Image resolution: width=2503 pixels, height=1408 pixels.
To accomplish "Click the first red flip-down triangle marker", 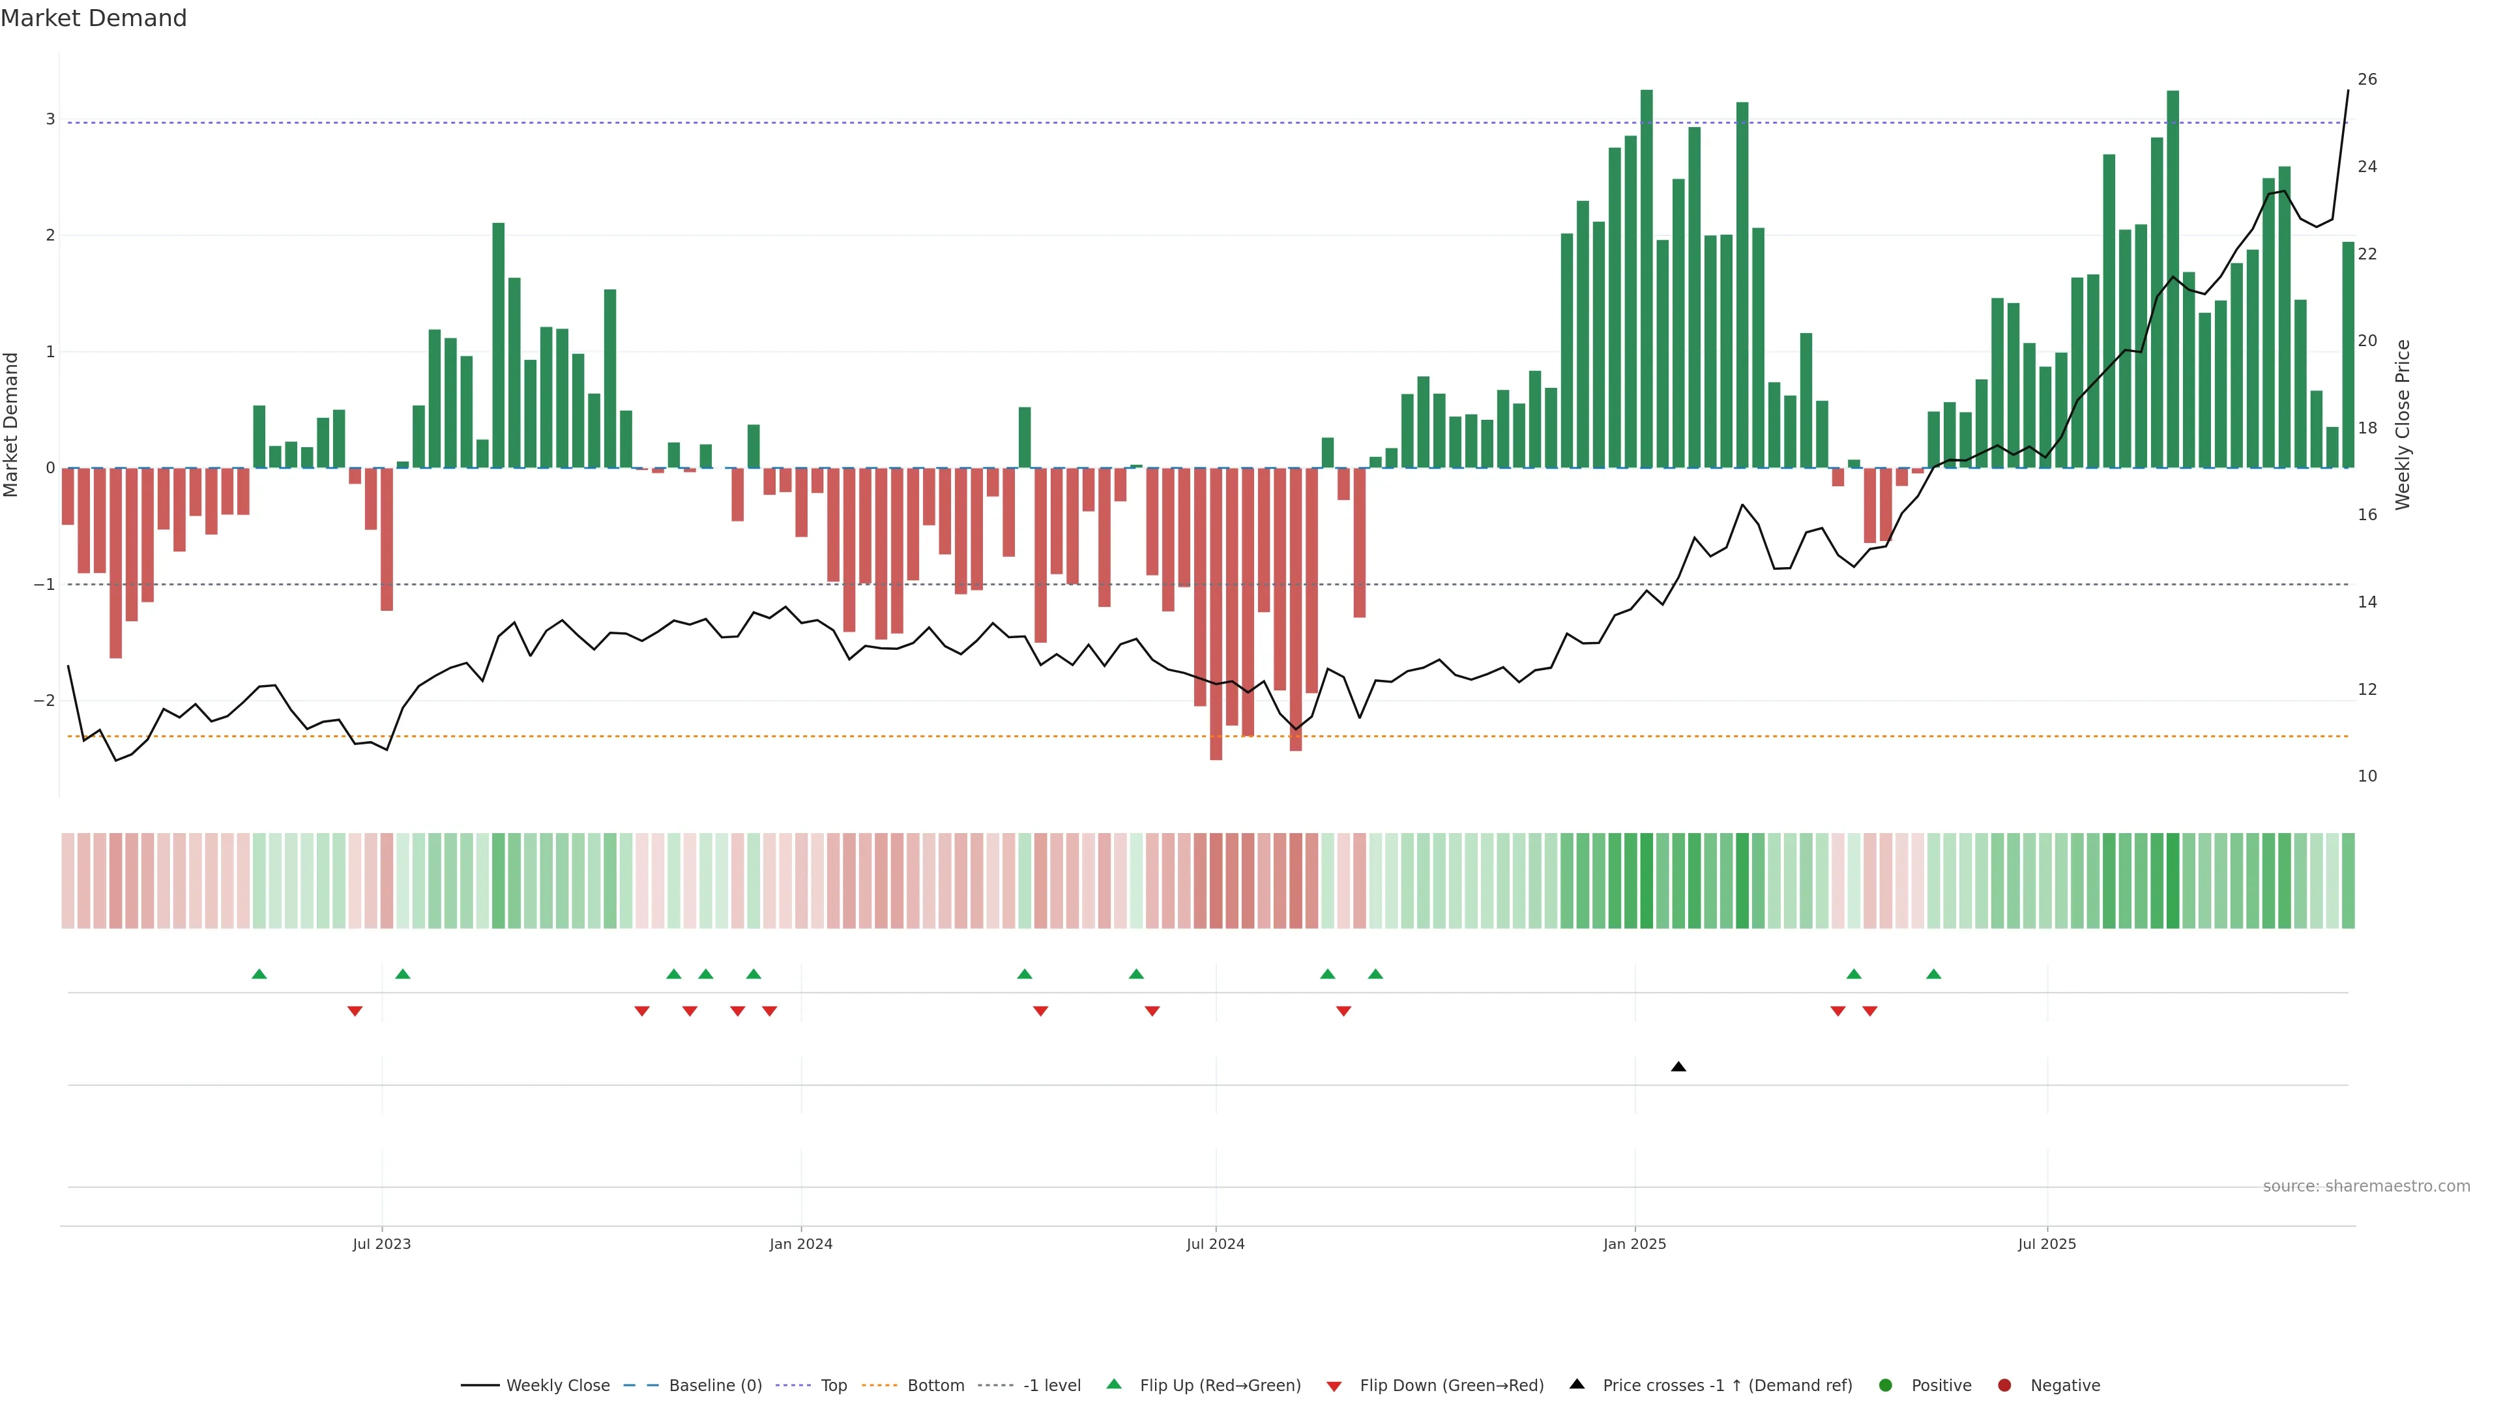I will click(355, 1012).
